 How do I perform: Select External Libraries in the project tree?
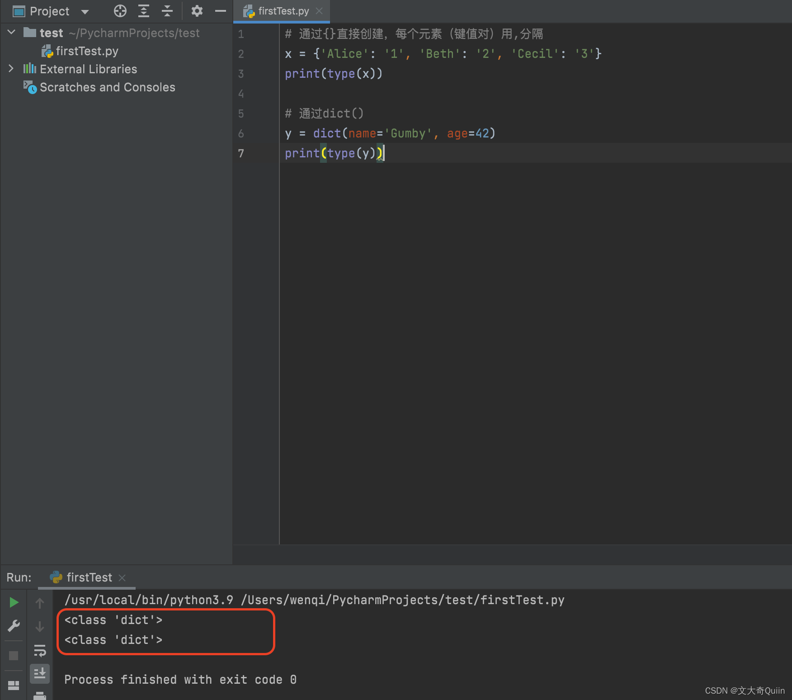click(88, 69)
